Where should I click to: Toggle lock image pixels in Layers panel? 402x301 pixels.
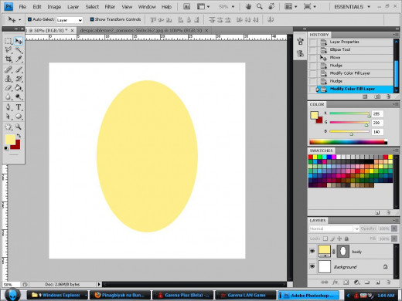click(332, 238)
